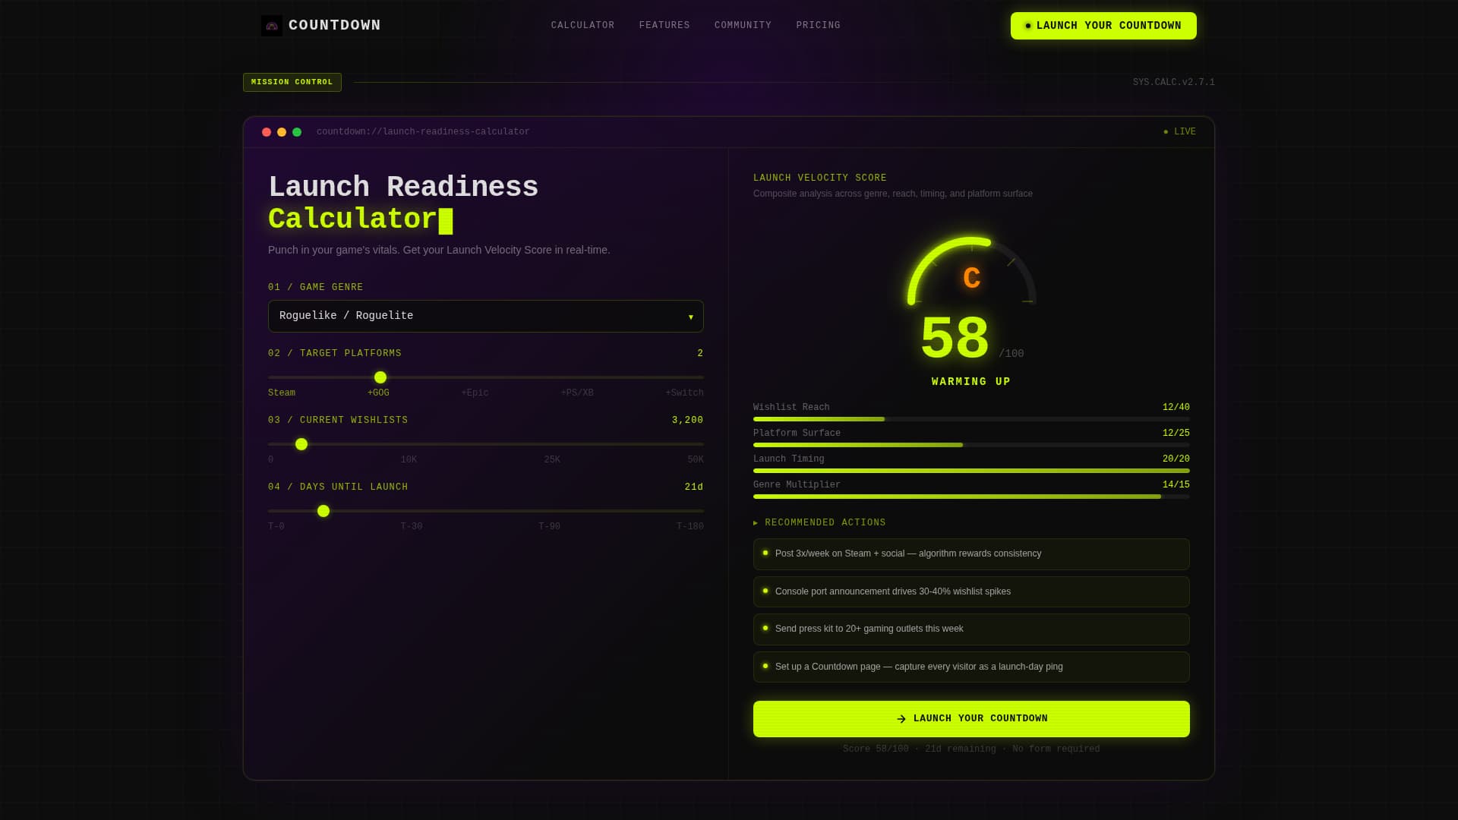This screenshot has height=820, width=1458.
Task: Click the Target Platforms slider handle
Action: click(380, 377)
